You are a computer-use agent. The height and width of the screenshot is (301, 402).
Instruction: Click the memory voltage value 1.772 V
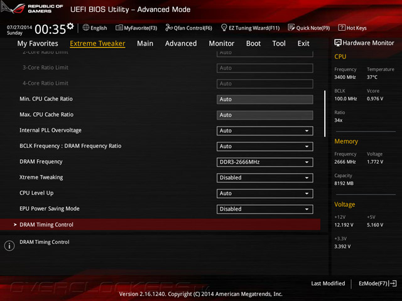(375, 162)
